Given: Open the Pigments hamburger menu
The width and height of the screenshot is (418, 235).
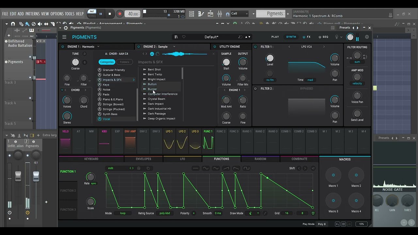Looking at the screenshot, I should click(x=64, y=37).
